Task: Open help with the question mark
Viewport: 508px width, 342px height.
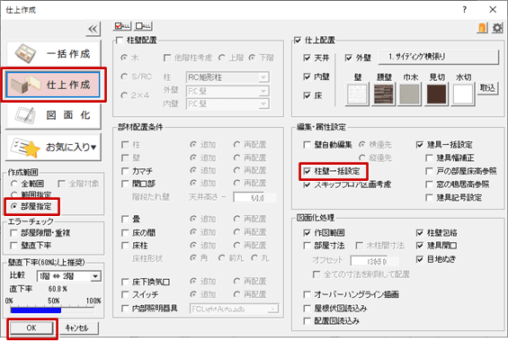Action: pos(464,10)
